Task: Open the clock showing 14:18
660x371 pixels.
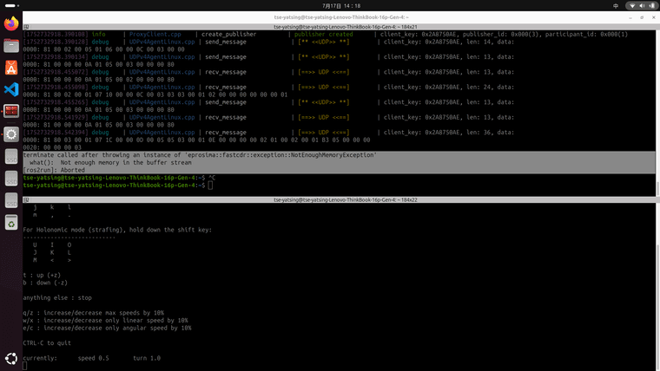Action: pos(341,6)
